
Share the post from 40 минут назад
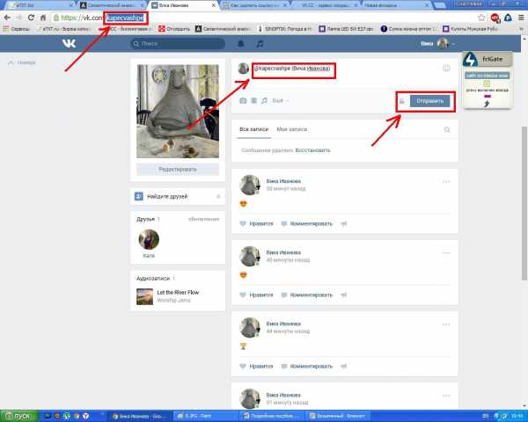tap(343, 295)
